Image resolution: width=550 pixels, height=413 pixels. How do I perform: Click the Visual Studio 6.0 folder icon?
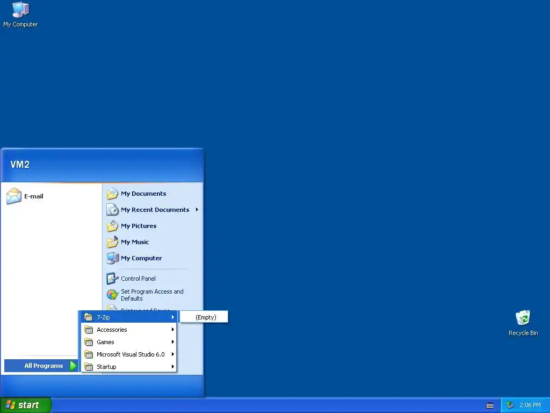coord(89,354)
